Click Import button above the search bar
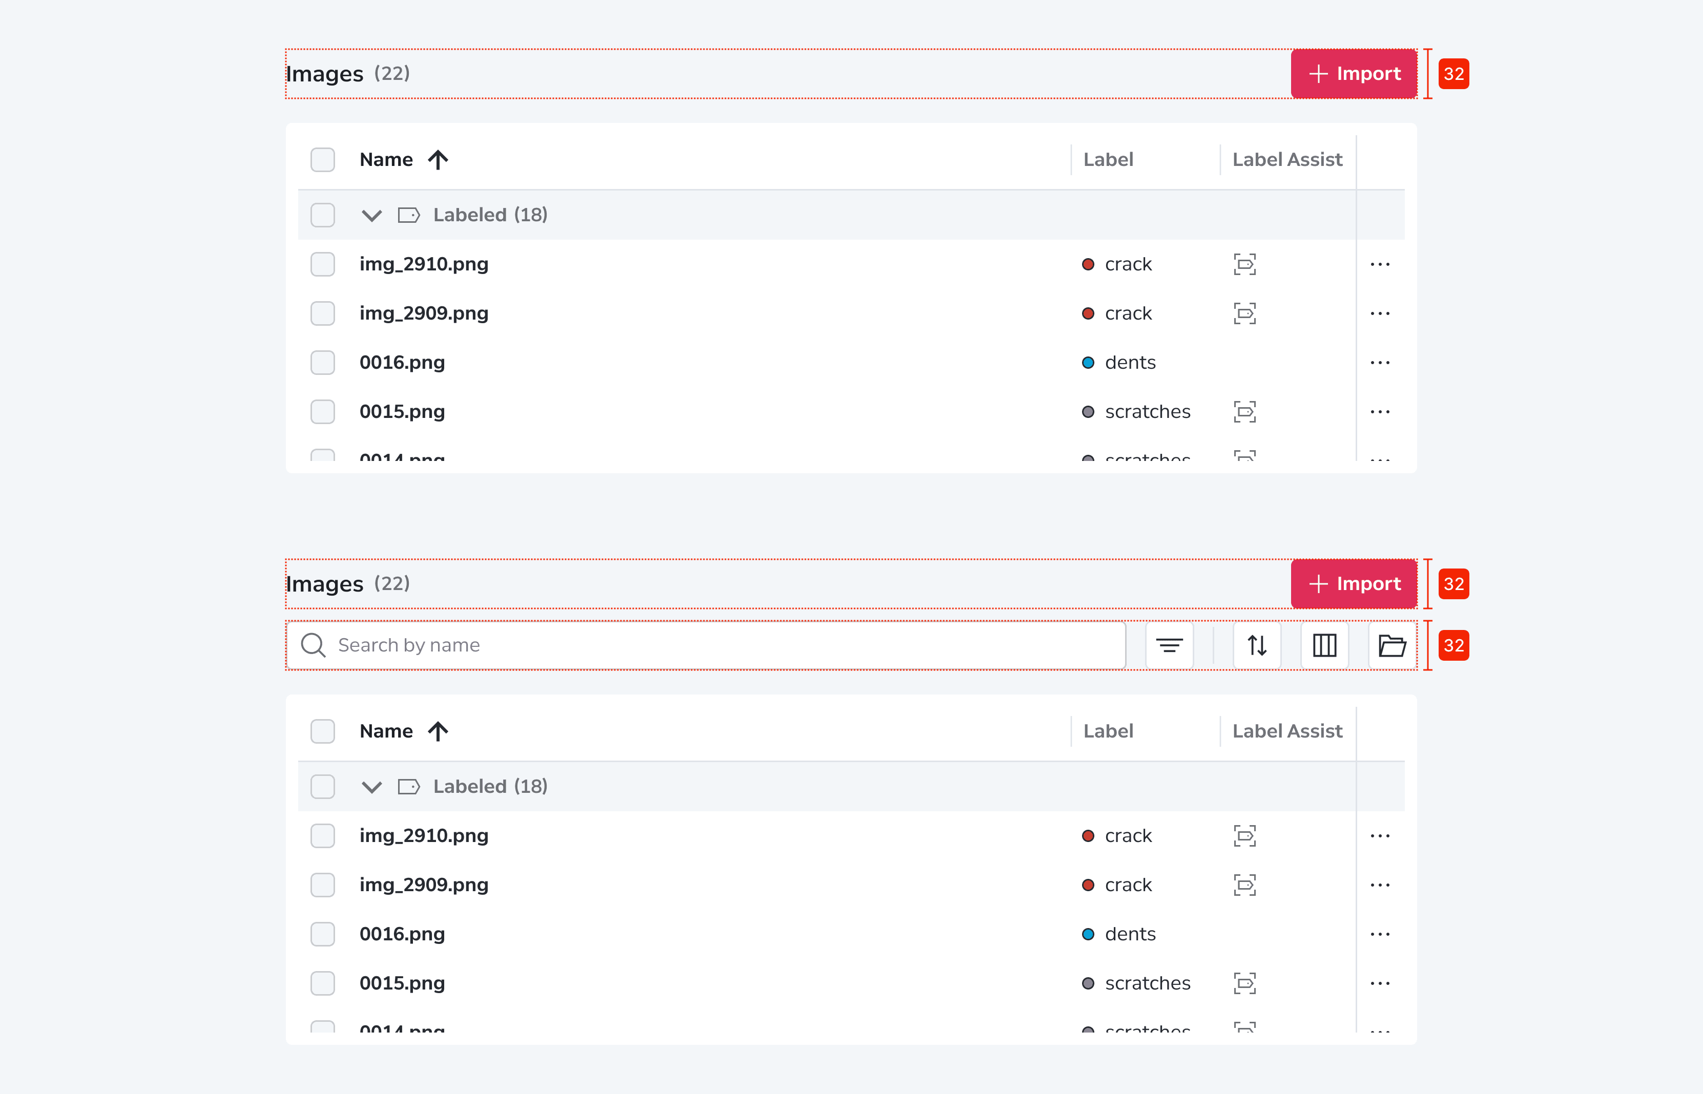Image resolution: width=1703 pixels, height=1094 pixels. coord(1354,584)
